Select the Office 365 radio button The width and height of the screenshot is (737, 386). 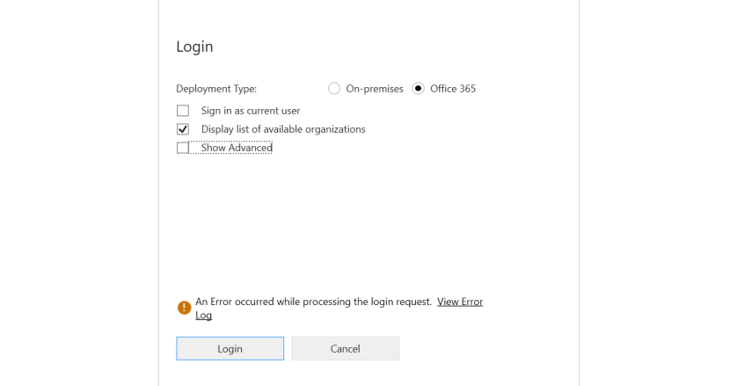[x=418, y=89]
